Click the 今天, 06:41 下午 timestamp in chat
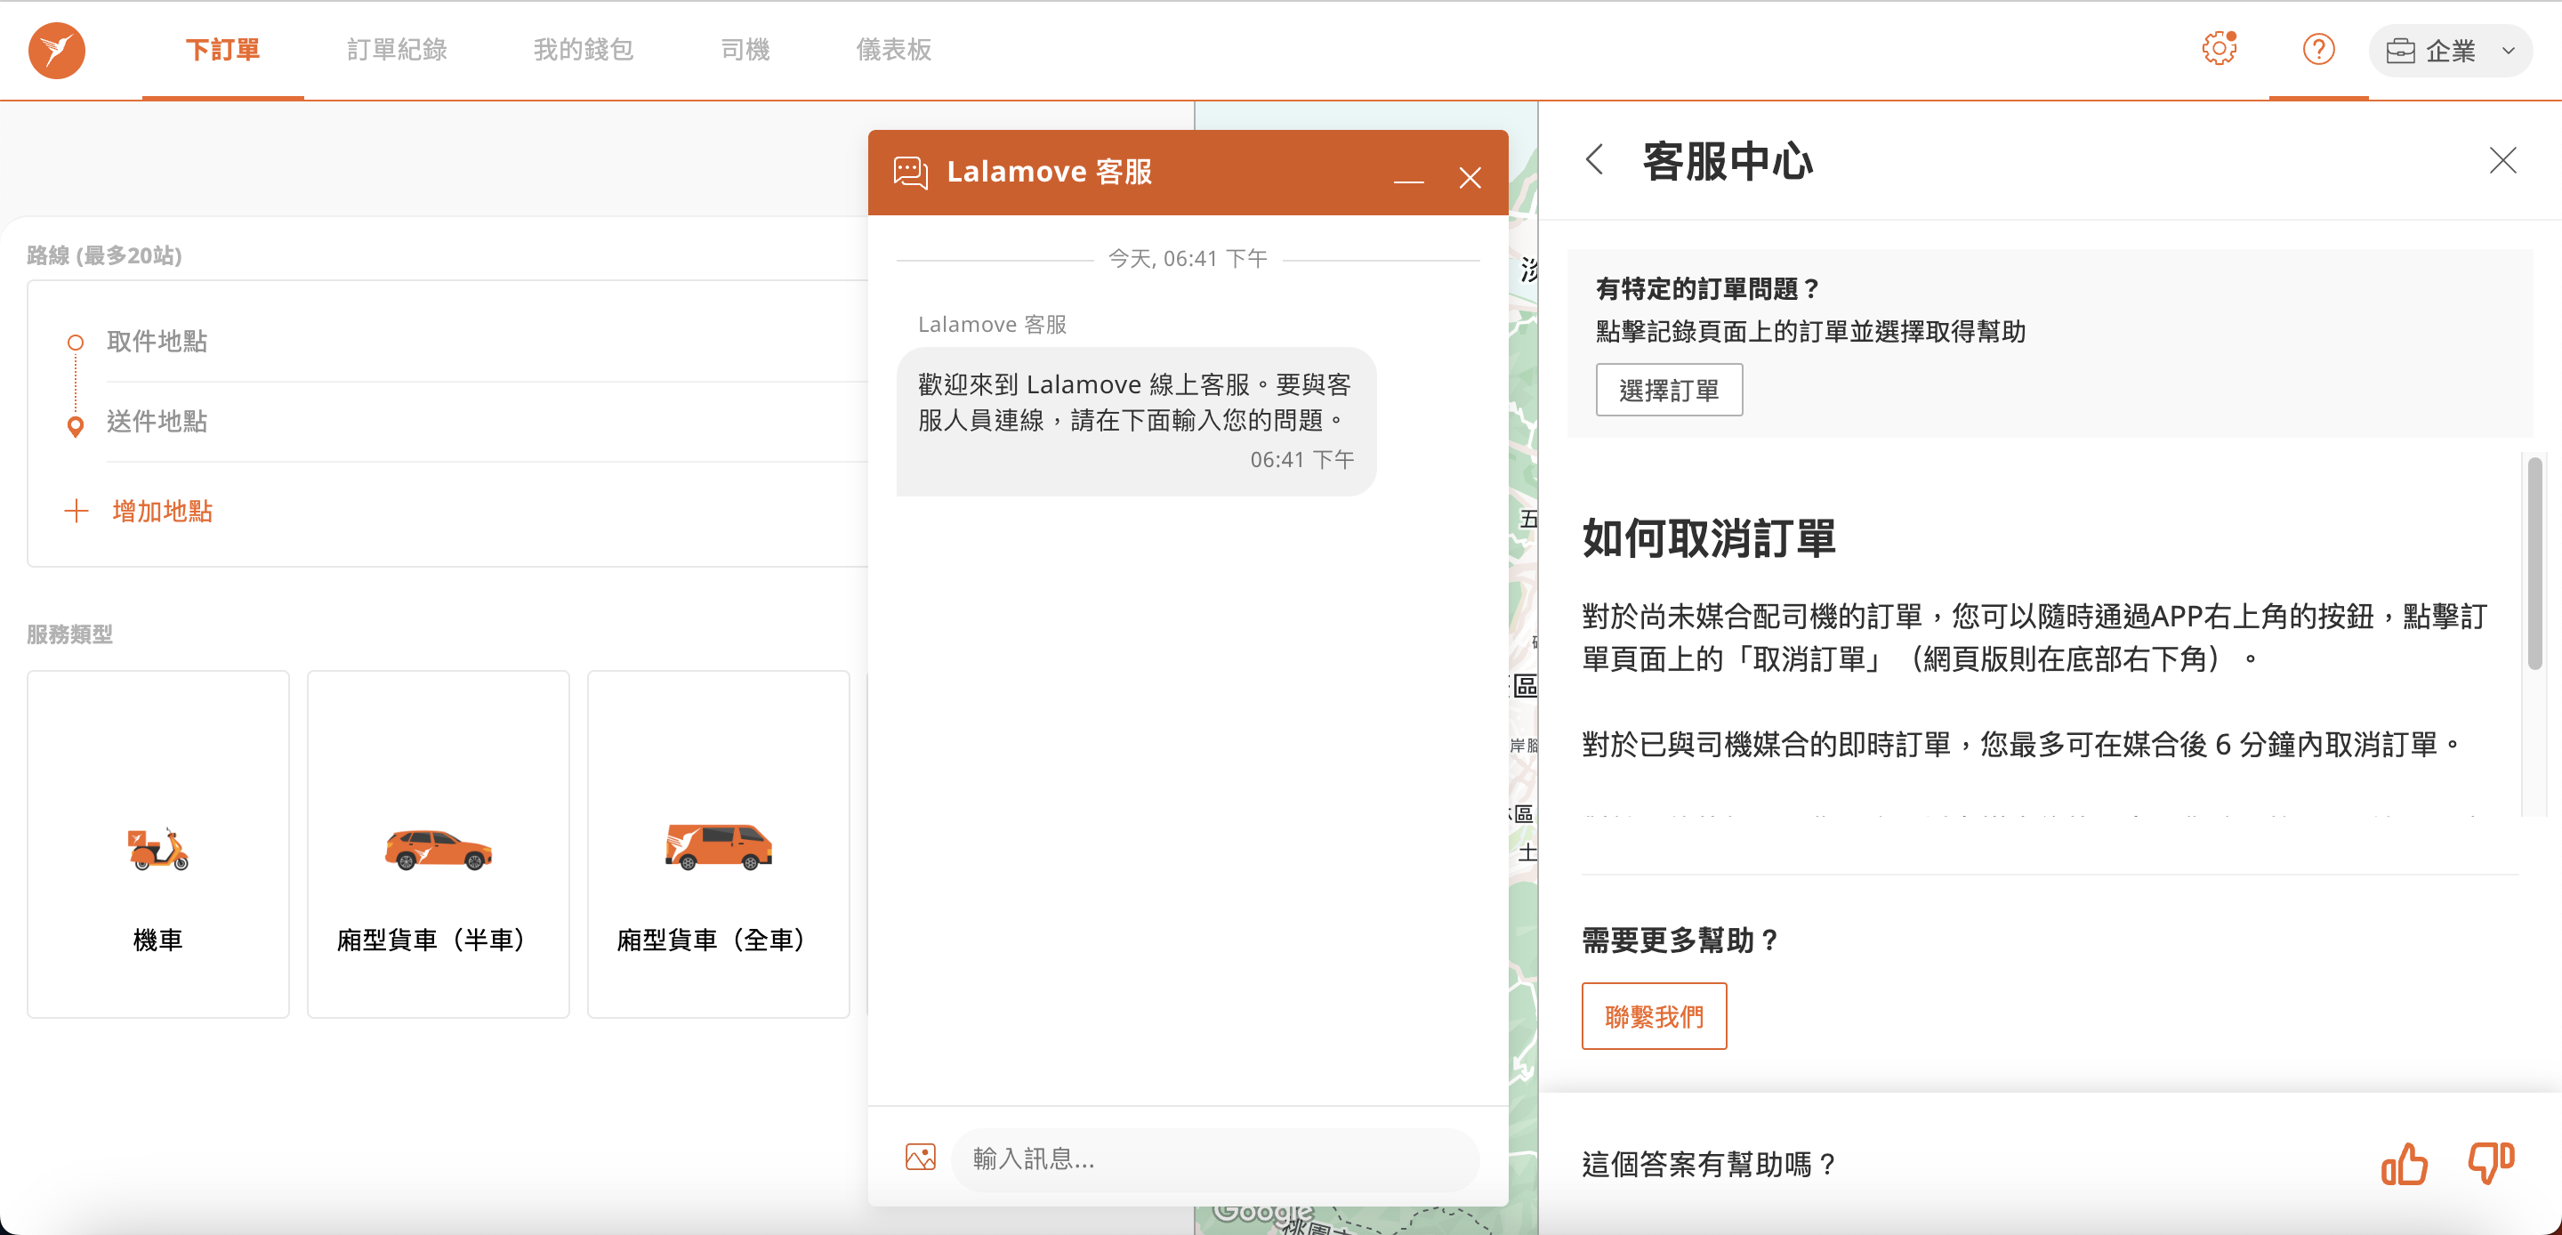The image size is (2562, 1235). (1188, 259)
